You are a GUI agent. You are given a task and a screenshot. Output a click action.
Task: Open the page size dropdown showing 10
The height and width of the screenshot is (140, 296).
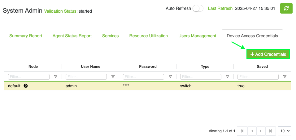click(284, 131)
